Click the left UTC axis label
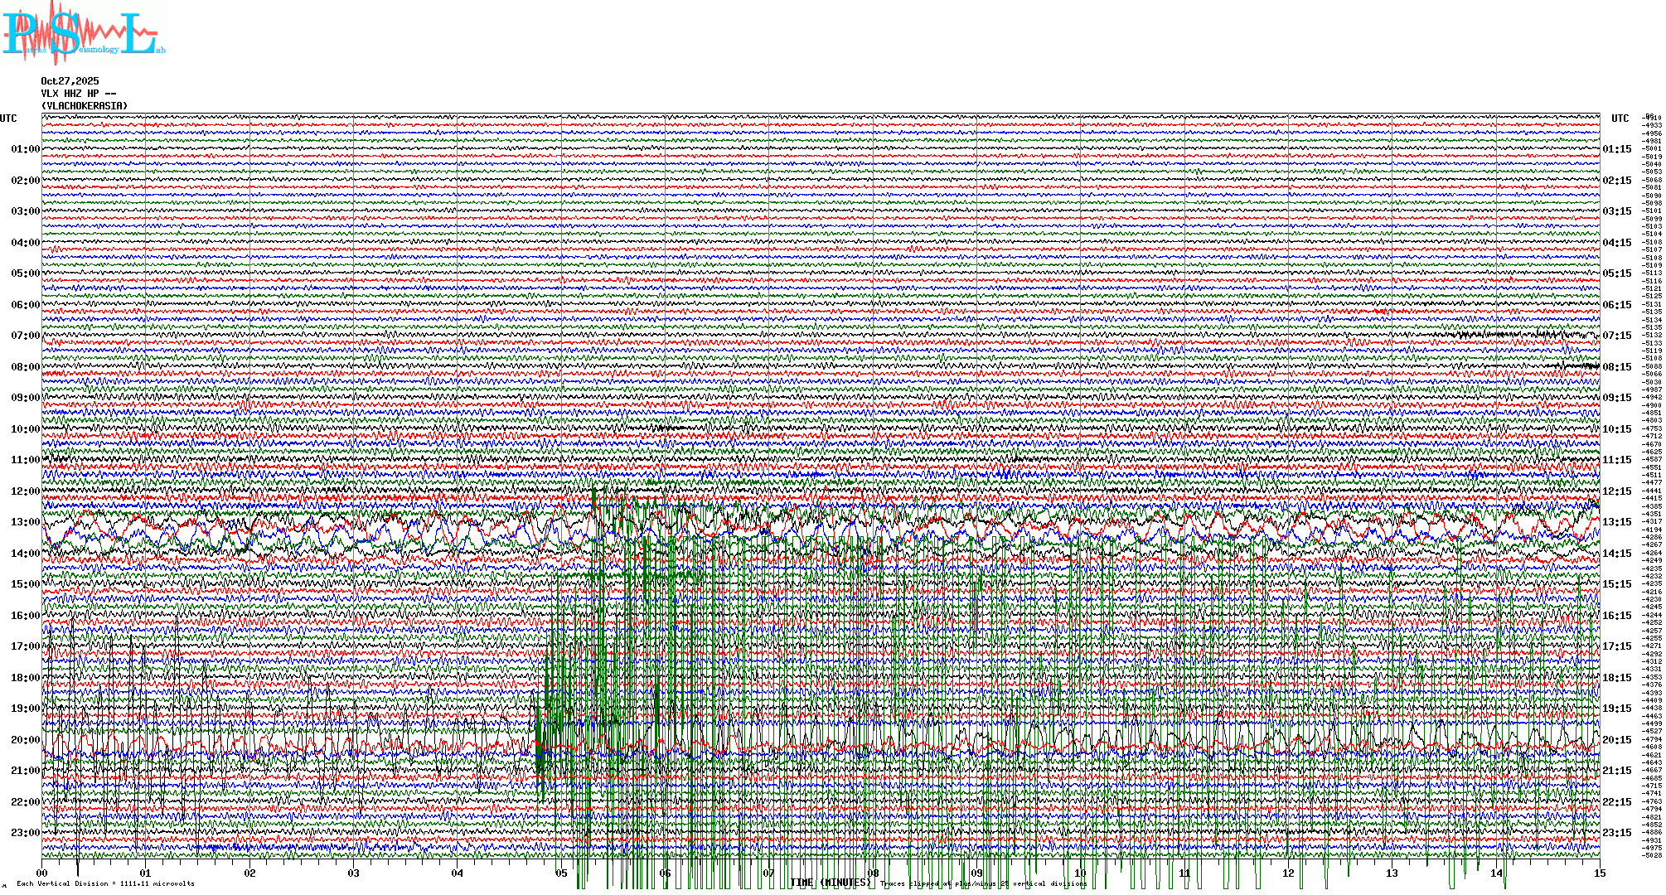The image size is (1666, 895). (x=8, y=119)
